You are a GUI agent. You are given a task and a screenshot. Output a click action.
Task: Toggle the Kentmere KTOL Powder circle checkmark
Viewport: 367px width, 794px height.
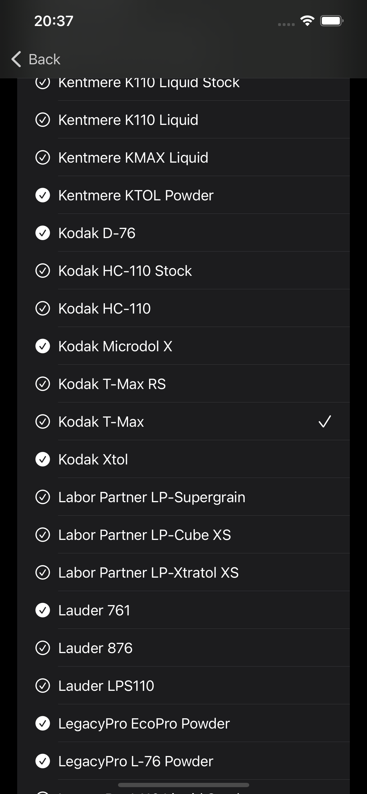click(43, 195)
